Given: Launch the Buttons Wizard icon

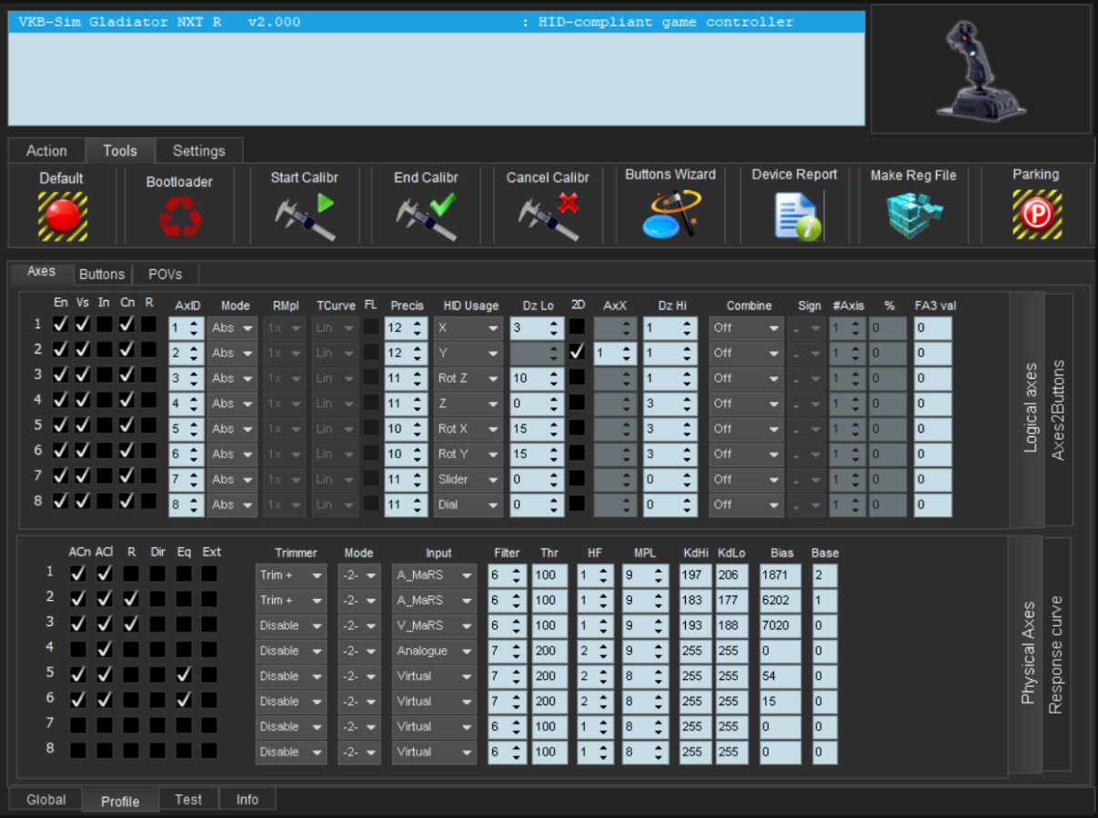Looking at the screenshot, I should point(670,214).
